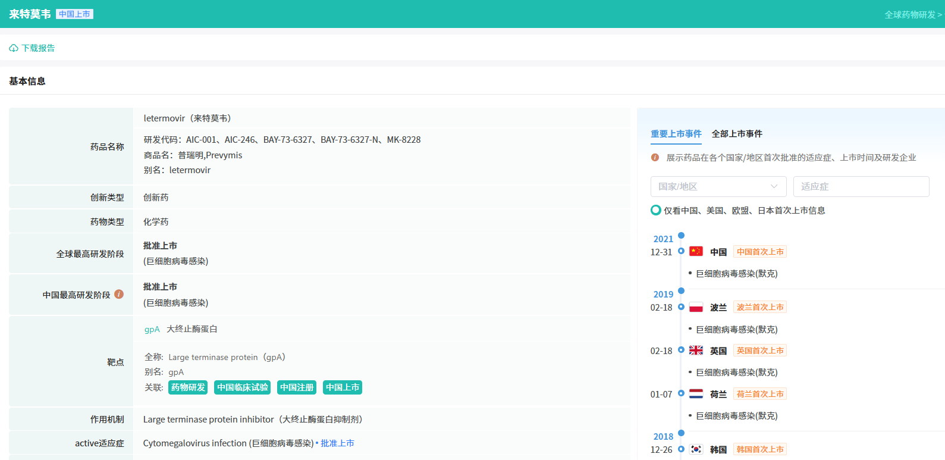Click the gpA target link
This screenshot has width=945, height=460.
152,329
